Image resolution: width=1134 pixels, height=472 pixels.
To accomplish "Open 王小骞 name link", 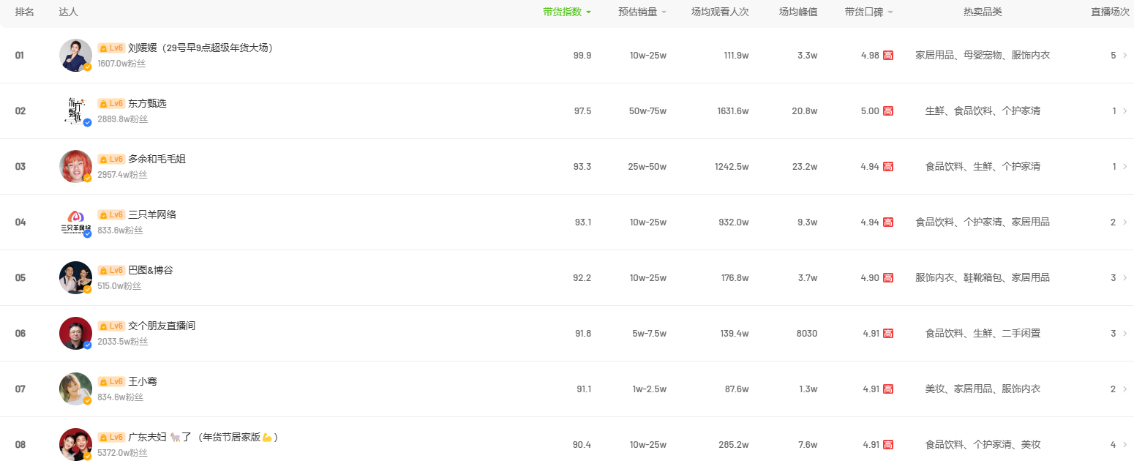I will pos(143,381).
